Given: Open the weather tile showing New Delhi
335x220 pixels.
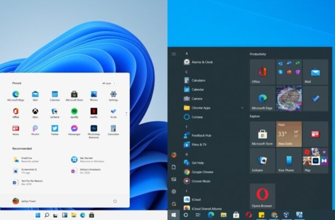Looking at the screenshot, I should (289, 134).
